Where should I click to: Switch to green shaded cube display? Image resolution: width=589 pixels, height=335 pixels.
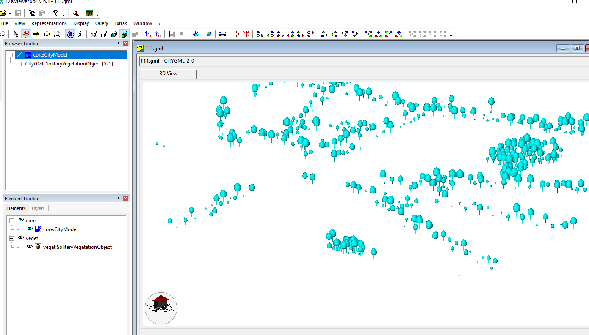(124, 34)
